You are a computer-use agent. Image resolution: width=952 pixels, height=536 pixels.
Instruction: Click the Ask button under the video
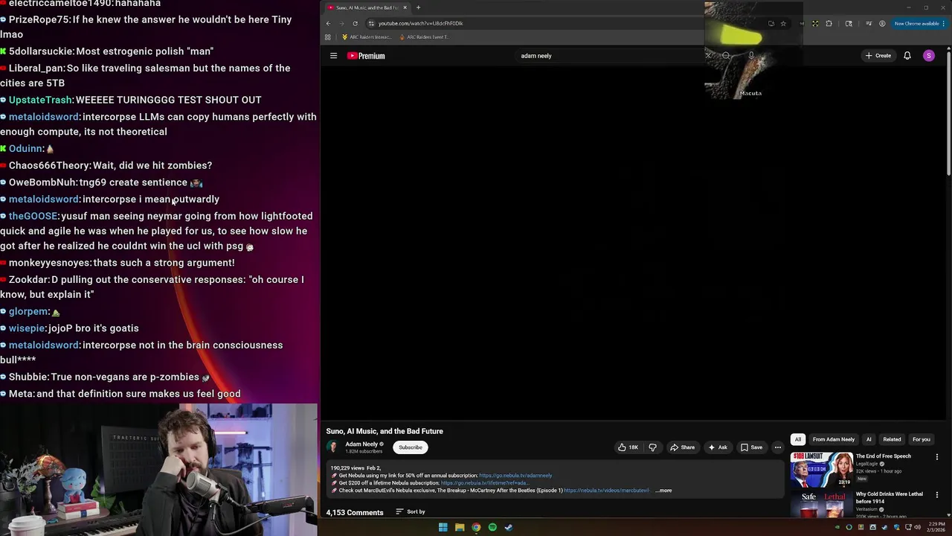click(718, 447)
